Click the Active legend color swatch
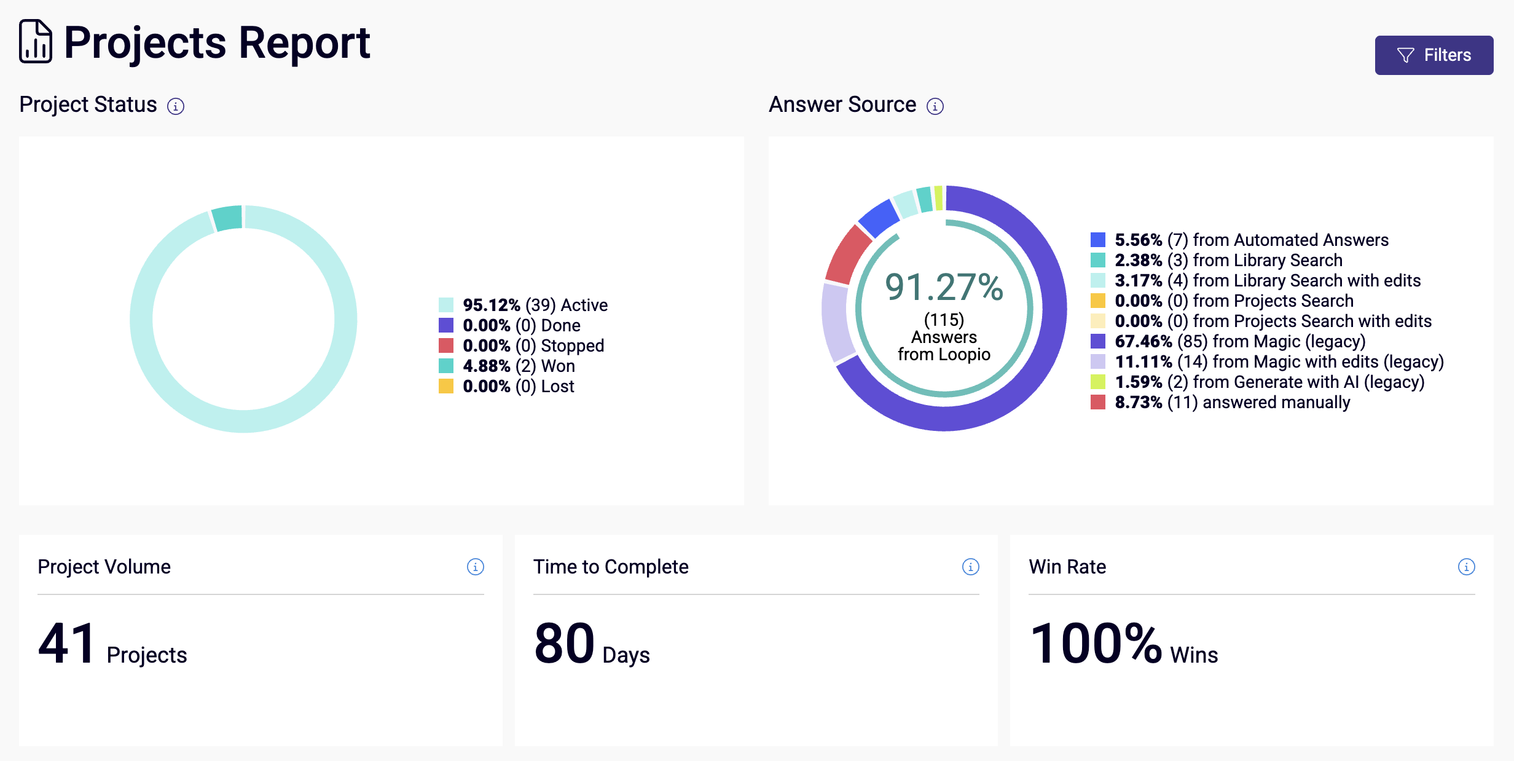This screenshot has height=761, width=1514. click(446, 305)
